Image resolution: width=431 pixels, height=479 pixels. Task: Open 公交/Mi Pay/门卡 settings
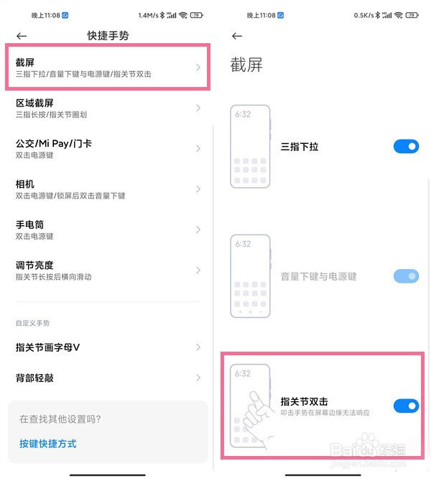point(108,148)
